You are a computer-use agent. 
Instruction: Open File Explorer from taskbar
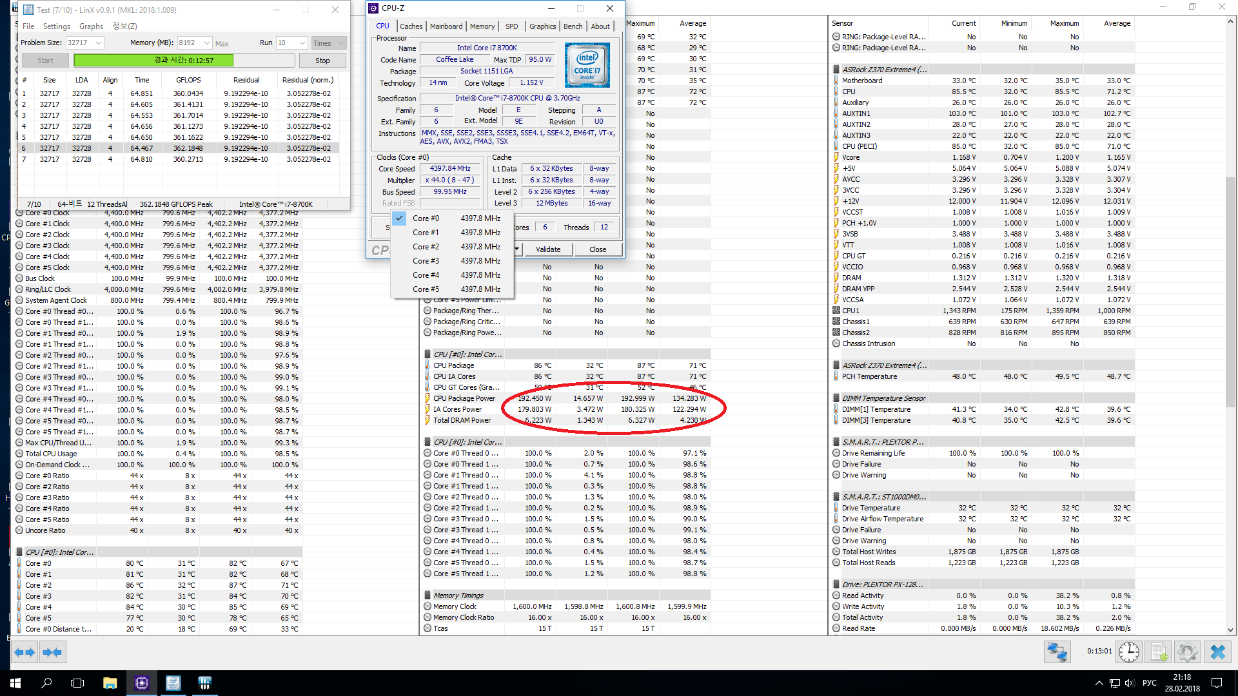point(110,683)
